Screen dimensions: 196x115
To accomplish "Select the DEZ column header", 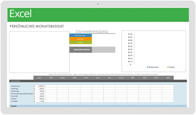I will [x=168, y=78].
